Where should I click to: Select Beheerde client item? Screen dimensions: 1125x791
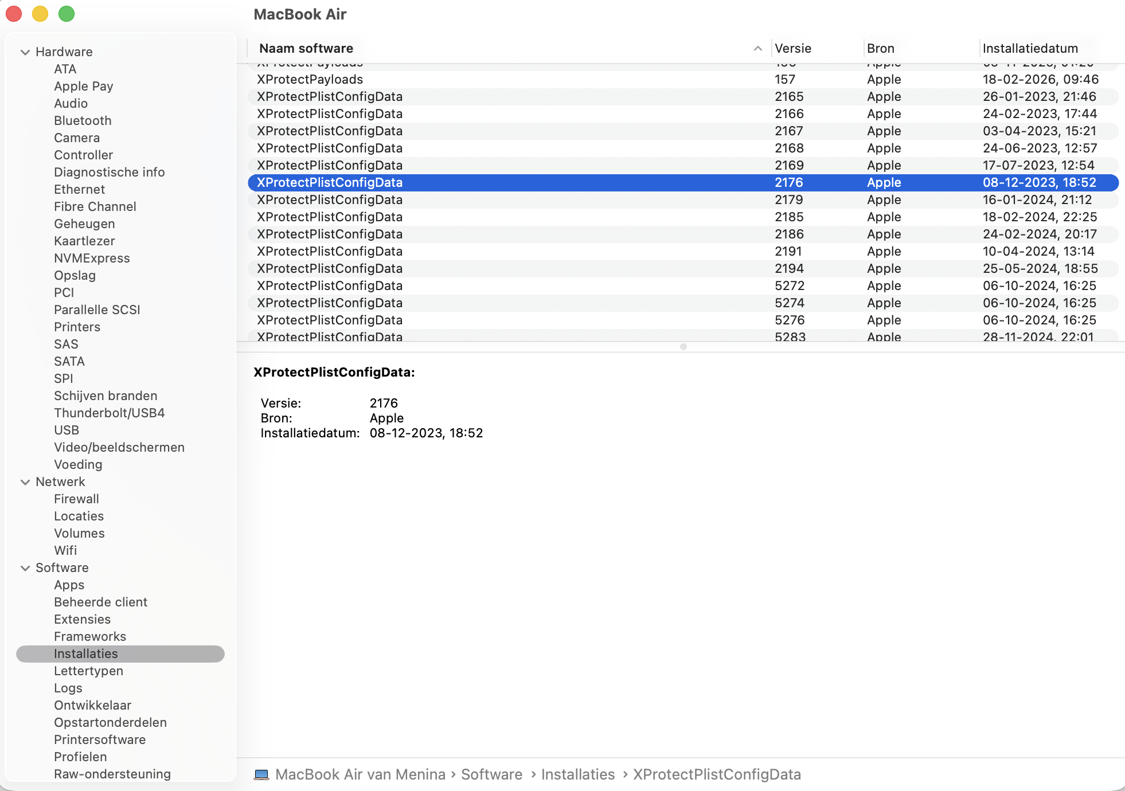(101, 602)
